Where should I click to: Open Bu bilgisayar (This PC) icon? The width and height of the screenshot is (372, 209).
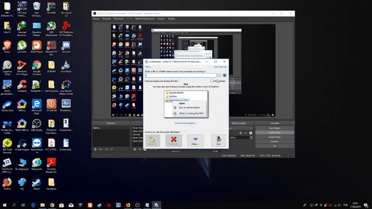22,164
